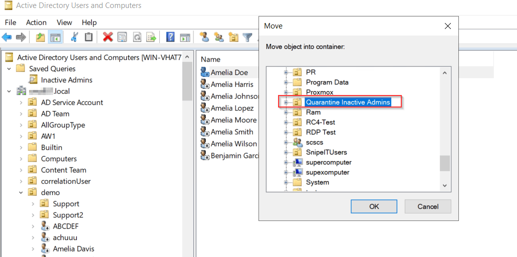Select Amelia Smith in the list
Viewport: 517px width, 257px height.
click(232, 132)
